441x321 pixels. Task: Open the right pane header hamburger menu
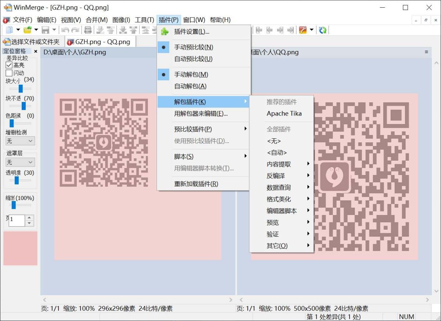pyautogui.click(x=426, y=52)
